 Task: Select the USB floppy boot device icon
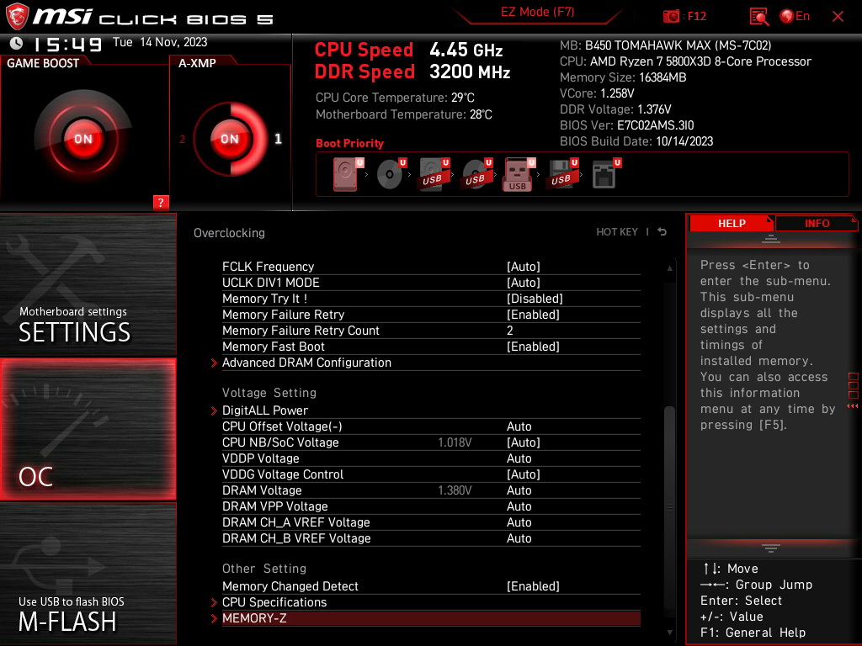coord(561,174)
